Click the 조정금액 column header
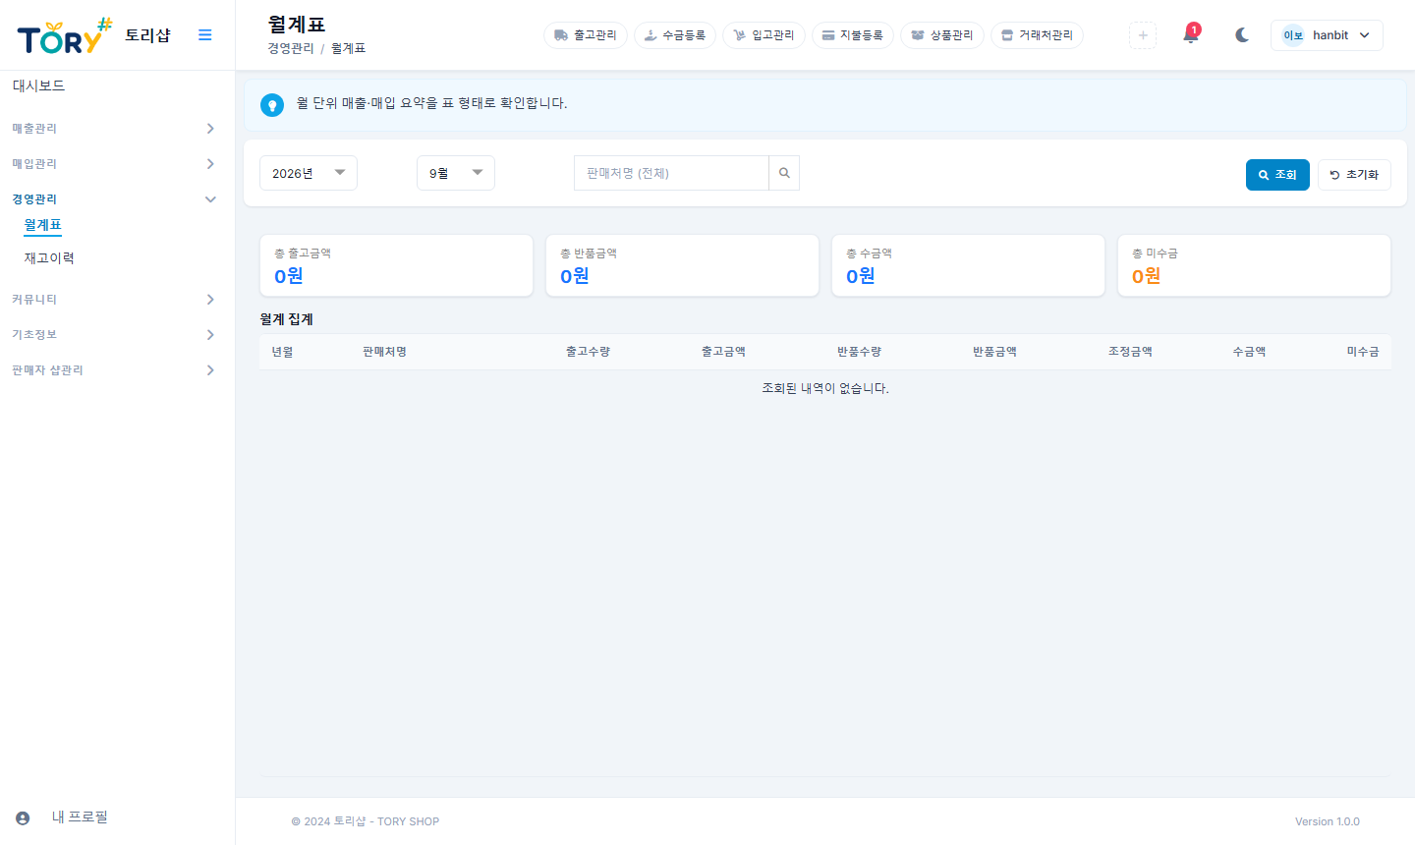This screenshot has width=1415, height=845. point(1130,352)
